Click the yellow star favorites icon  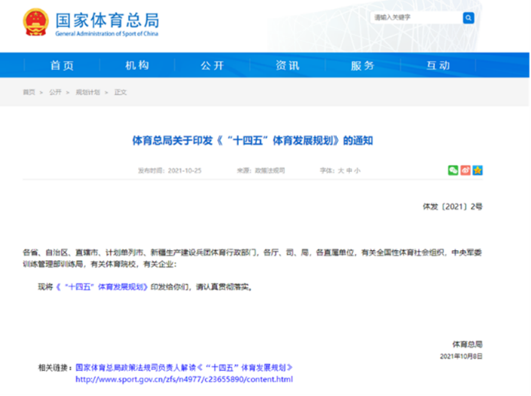click(x=477, y=170)
